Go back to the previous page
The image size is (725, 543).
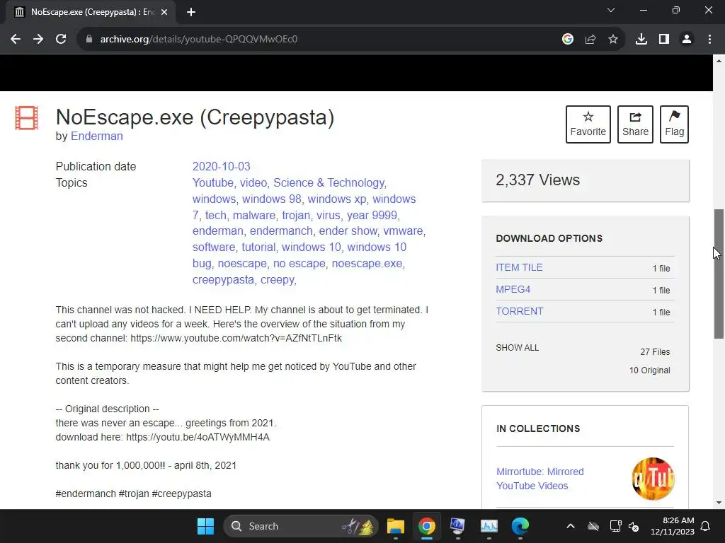tap(16, 40)
